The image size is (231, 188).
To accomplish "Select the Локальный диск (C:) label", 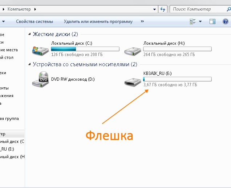I will coord(72,43).
